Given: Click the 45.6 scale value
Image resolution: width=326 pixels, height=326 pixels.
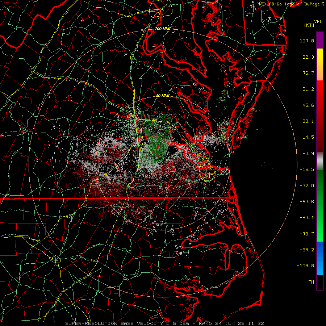Looking at the screenshot, I should 308,105.
